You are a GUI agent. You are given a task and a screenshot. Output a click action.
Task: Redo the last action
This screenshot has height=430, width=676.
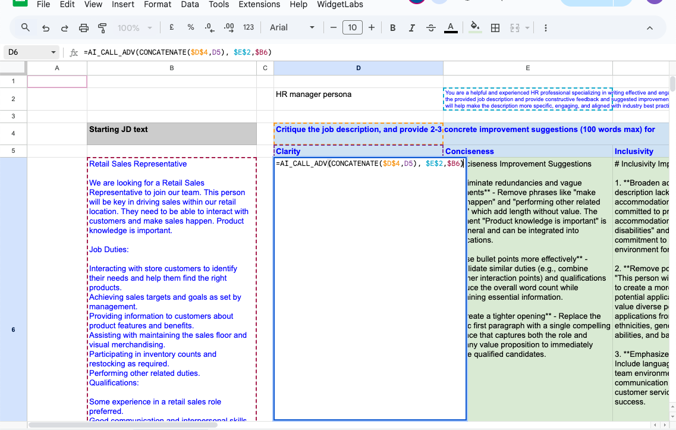[x=65, y=28]
